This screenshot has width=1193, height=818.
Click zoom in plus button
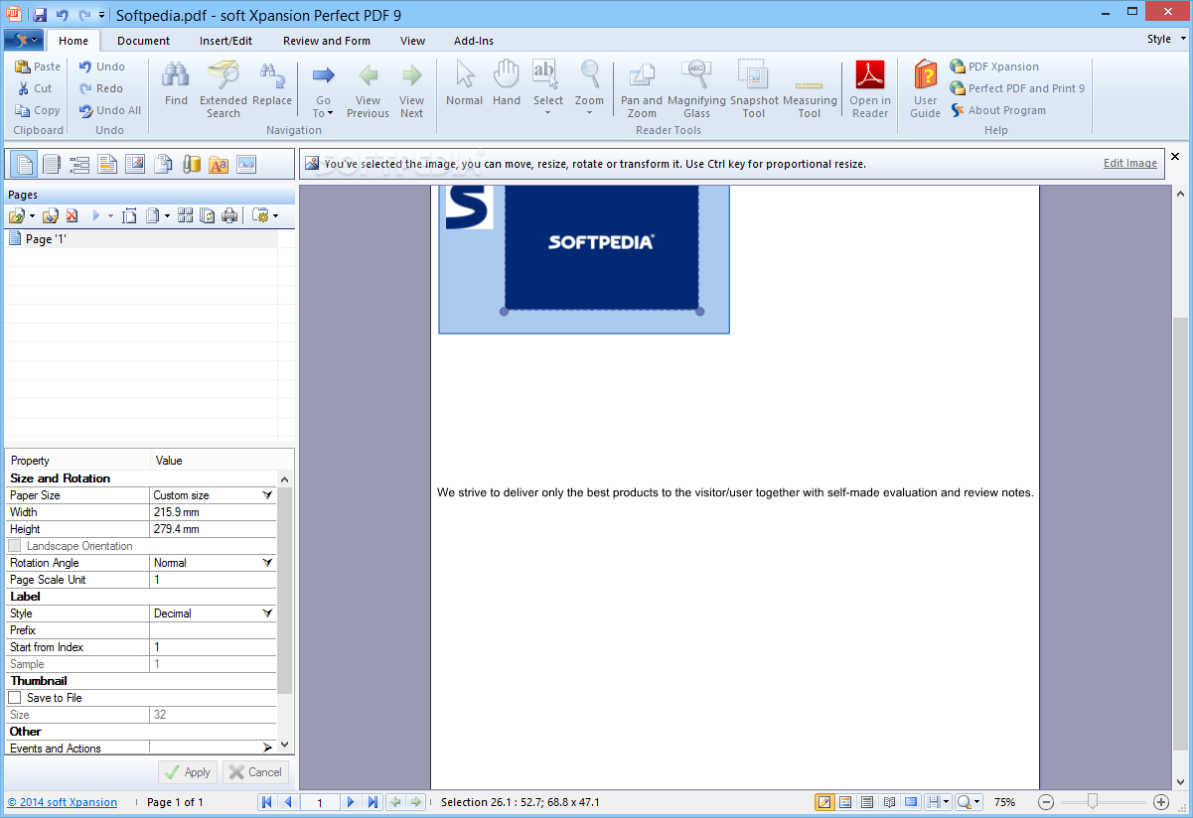click(x=1161, y=802)
